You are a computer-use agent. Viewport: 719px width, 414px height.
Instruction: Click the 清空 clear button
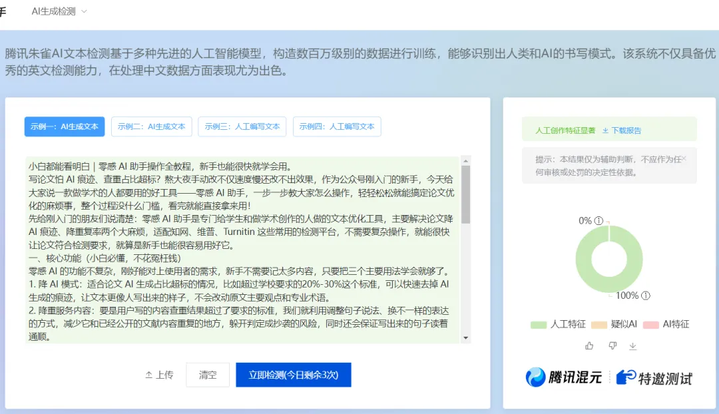point(208,375)
